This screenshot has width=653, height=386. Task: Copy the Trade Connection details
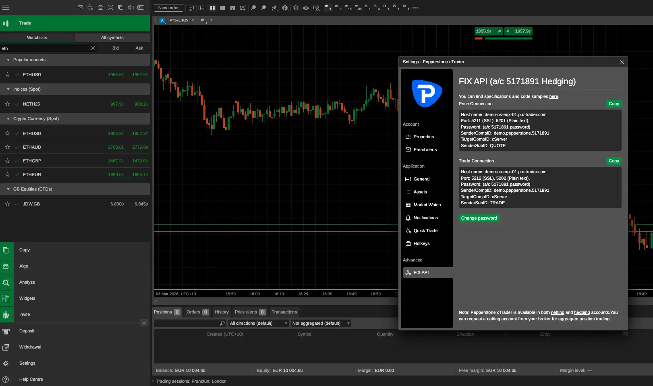click(614, 161)
